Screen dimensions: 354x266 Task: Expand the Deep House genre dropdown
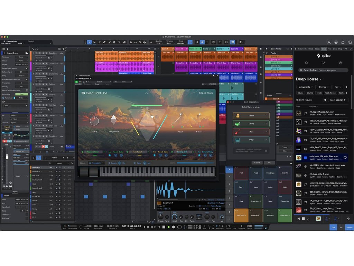point(309,79)
